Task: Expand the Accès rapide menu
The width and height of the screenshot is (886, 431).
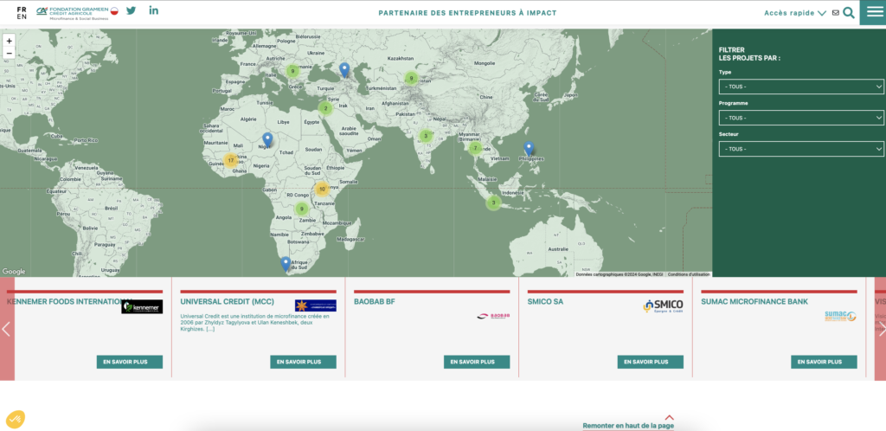Action: click(795, 13)
